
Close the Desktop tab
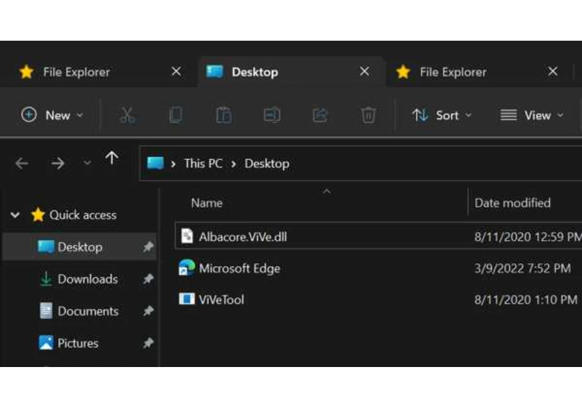click(364, 71)
